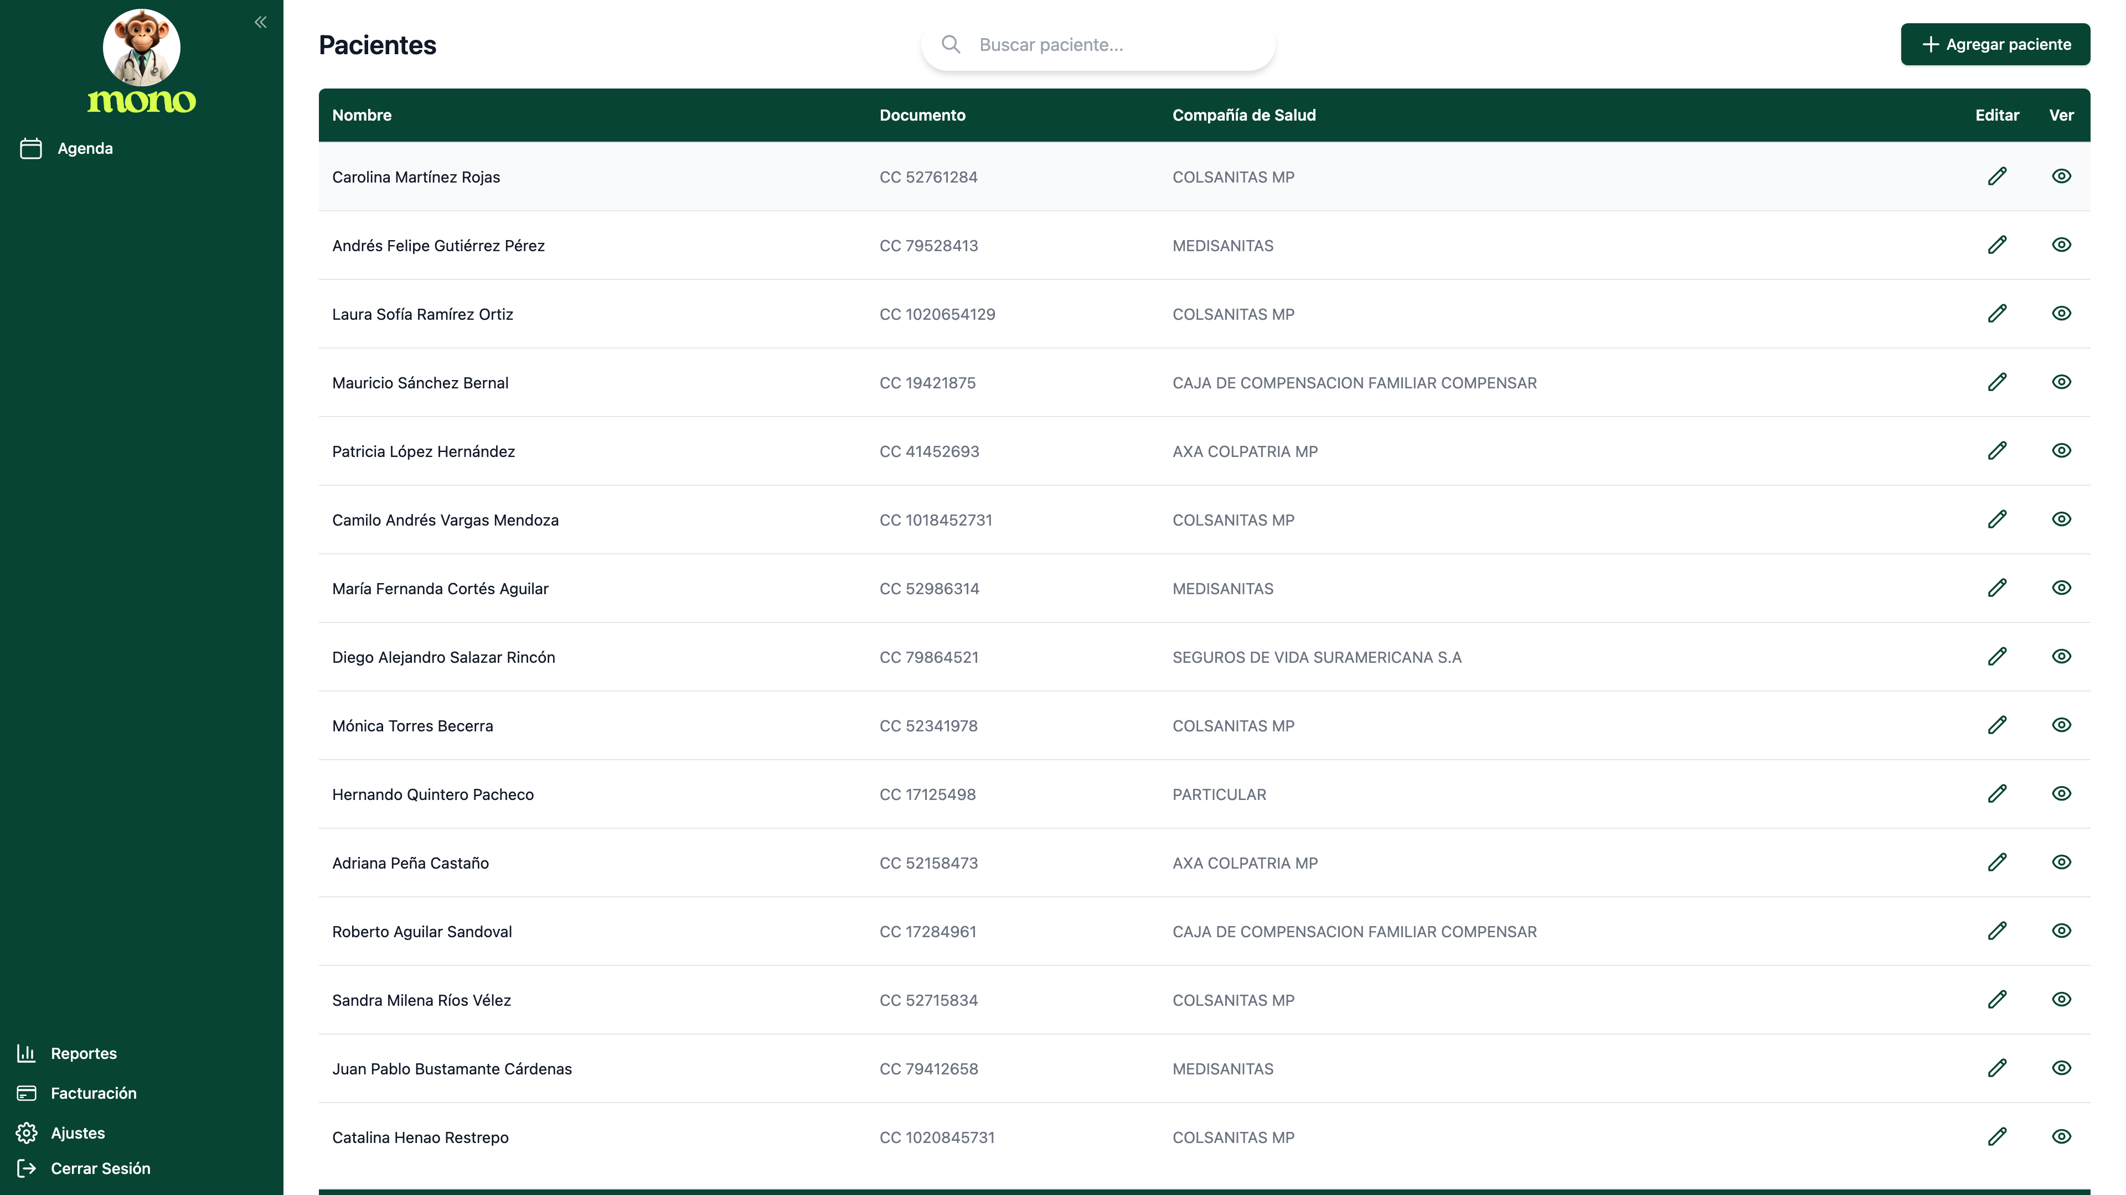Screen dimensions: 2126x1195
Task: View Hernando Quintero Pacheco details
Action: (2061, 793)
